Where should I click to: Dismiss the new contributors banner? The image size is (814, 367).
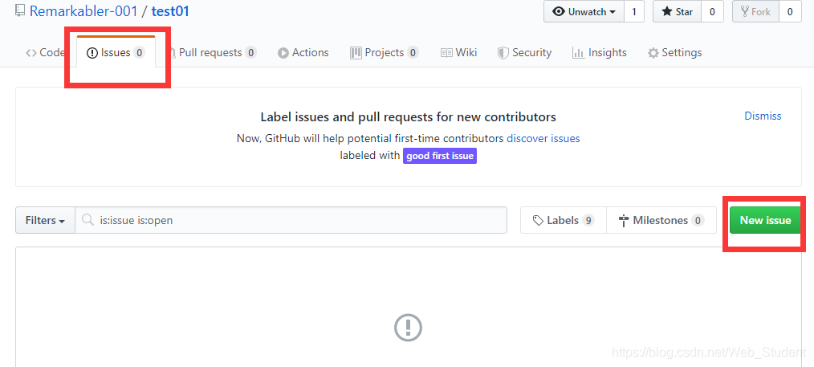click(763, 116)
